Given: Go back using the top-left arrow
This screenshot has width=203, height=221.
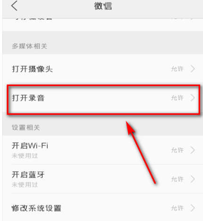Looking at the screenshot, I should [14, 6].
